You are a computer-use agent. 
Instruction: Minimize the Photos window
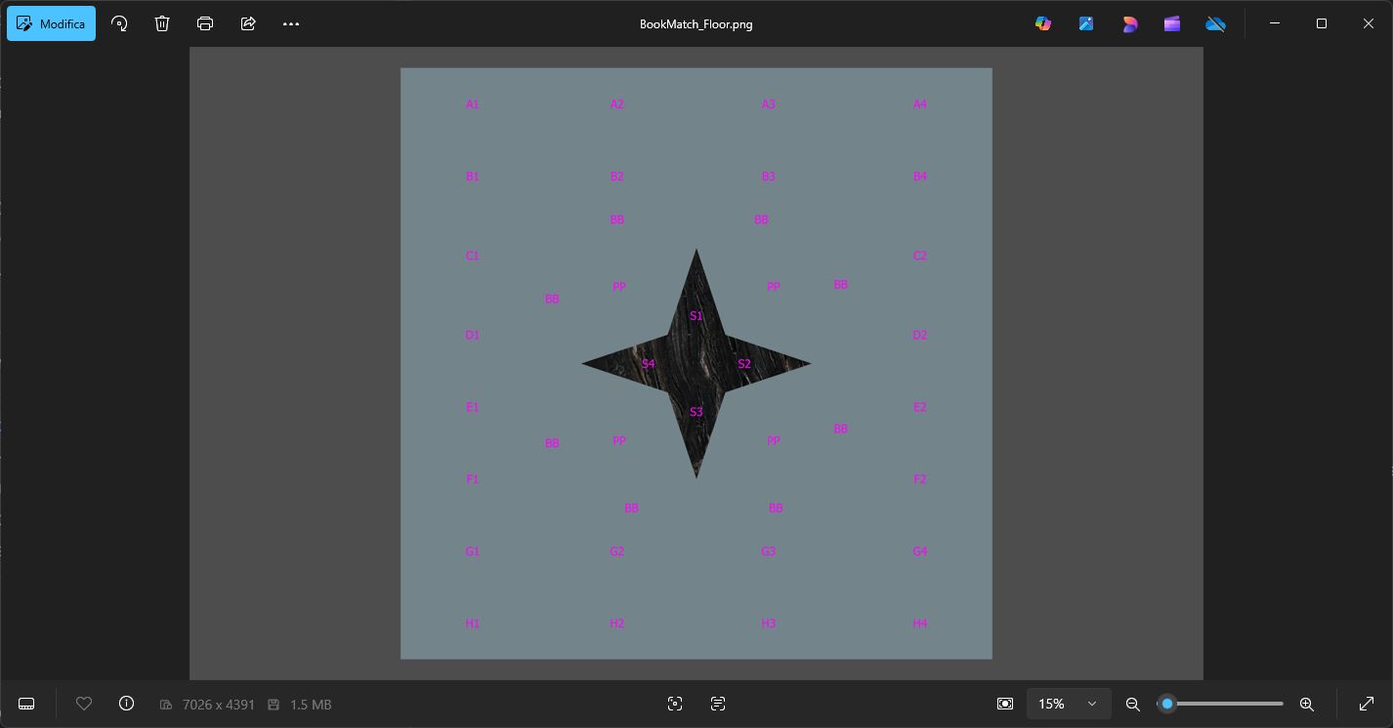click(1275, 23)
